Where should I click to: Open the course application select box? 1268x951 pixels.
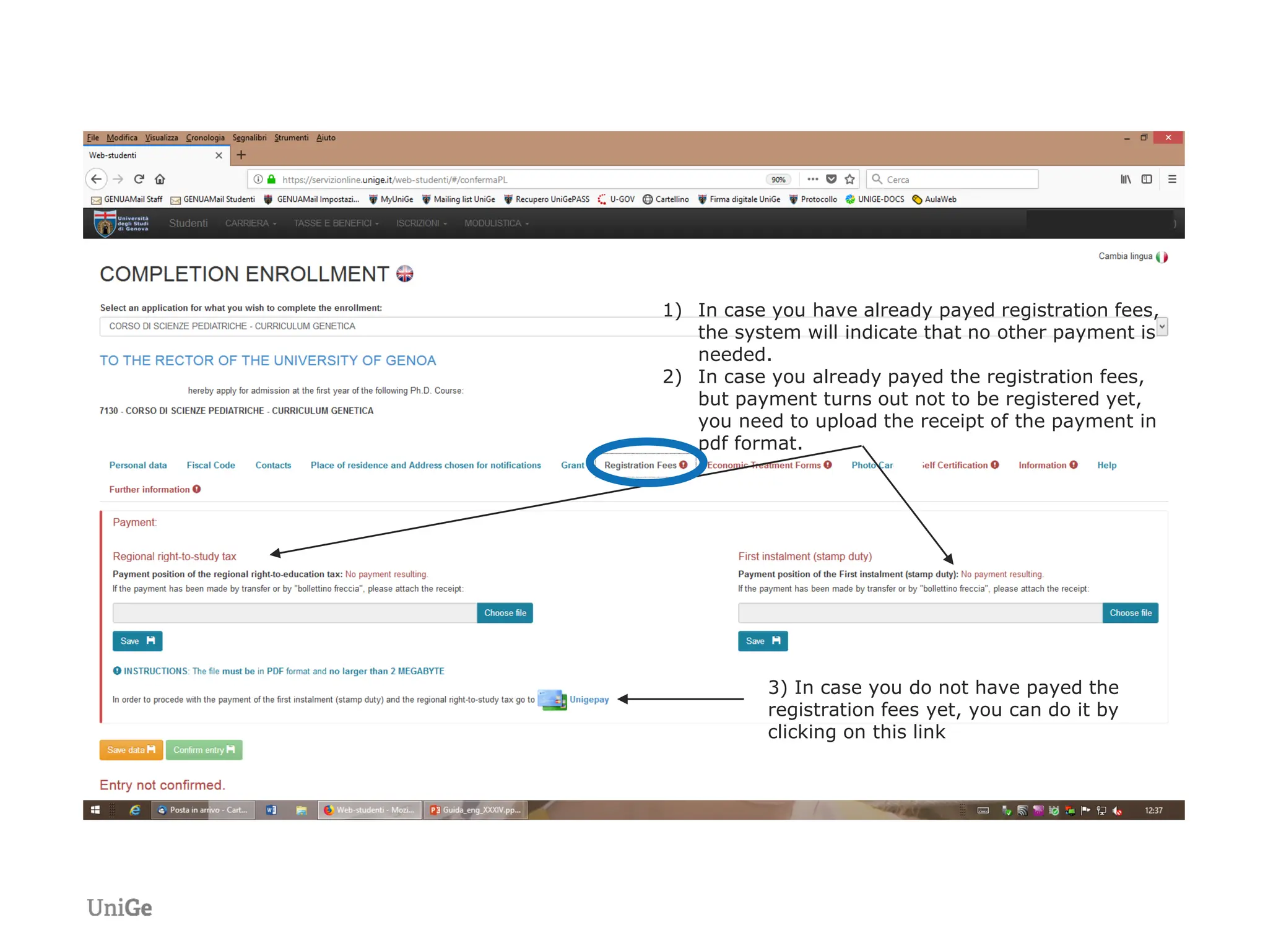[396, 326]
